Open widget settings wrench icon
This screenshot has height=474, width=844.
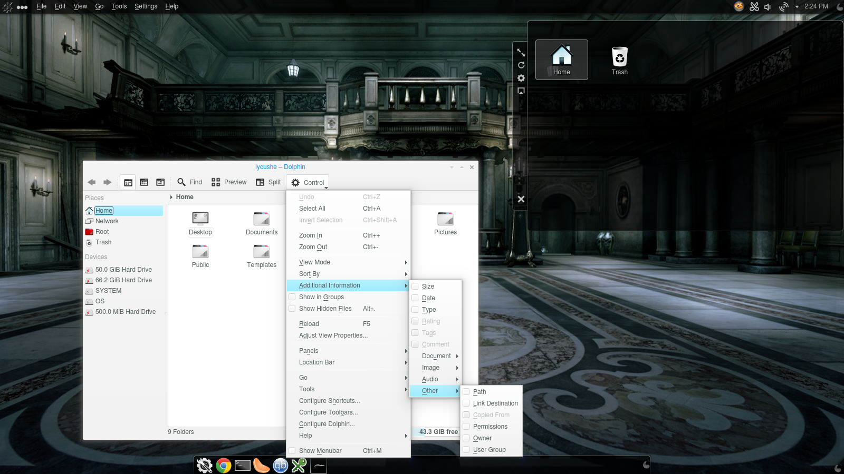(x=521, y=78)
